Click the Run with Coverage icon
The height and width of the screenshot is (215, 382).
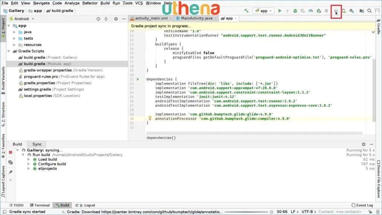[303, 11]
